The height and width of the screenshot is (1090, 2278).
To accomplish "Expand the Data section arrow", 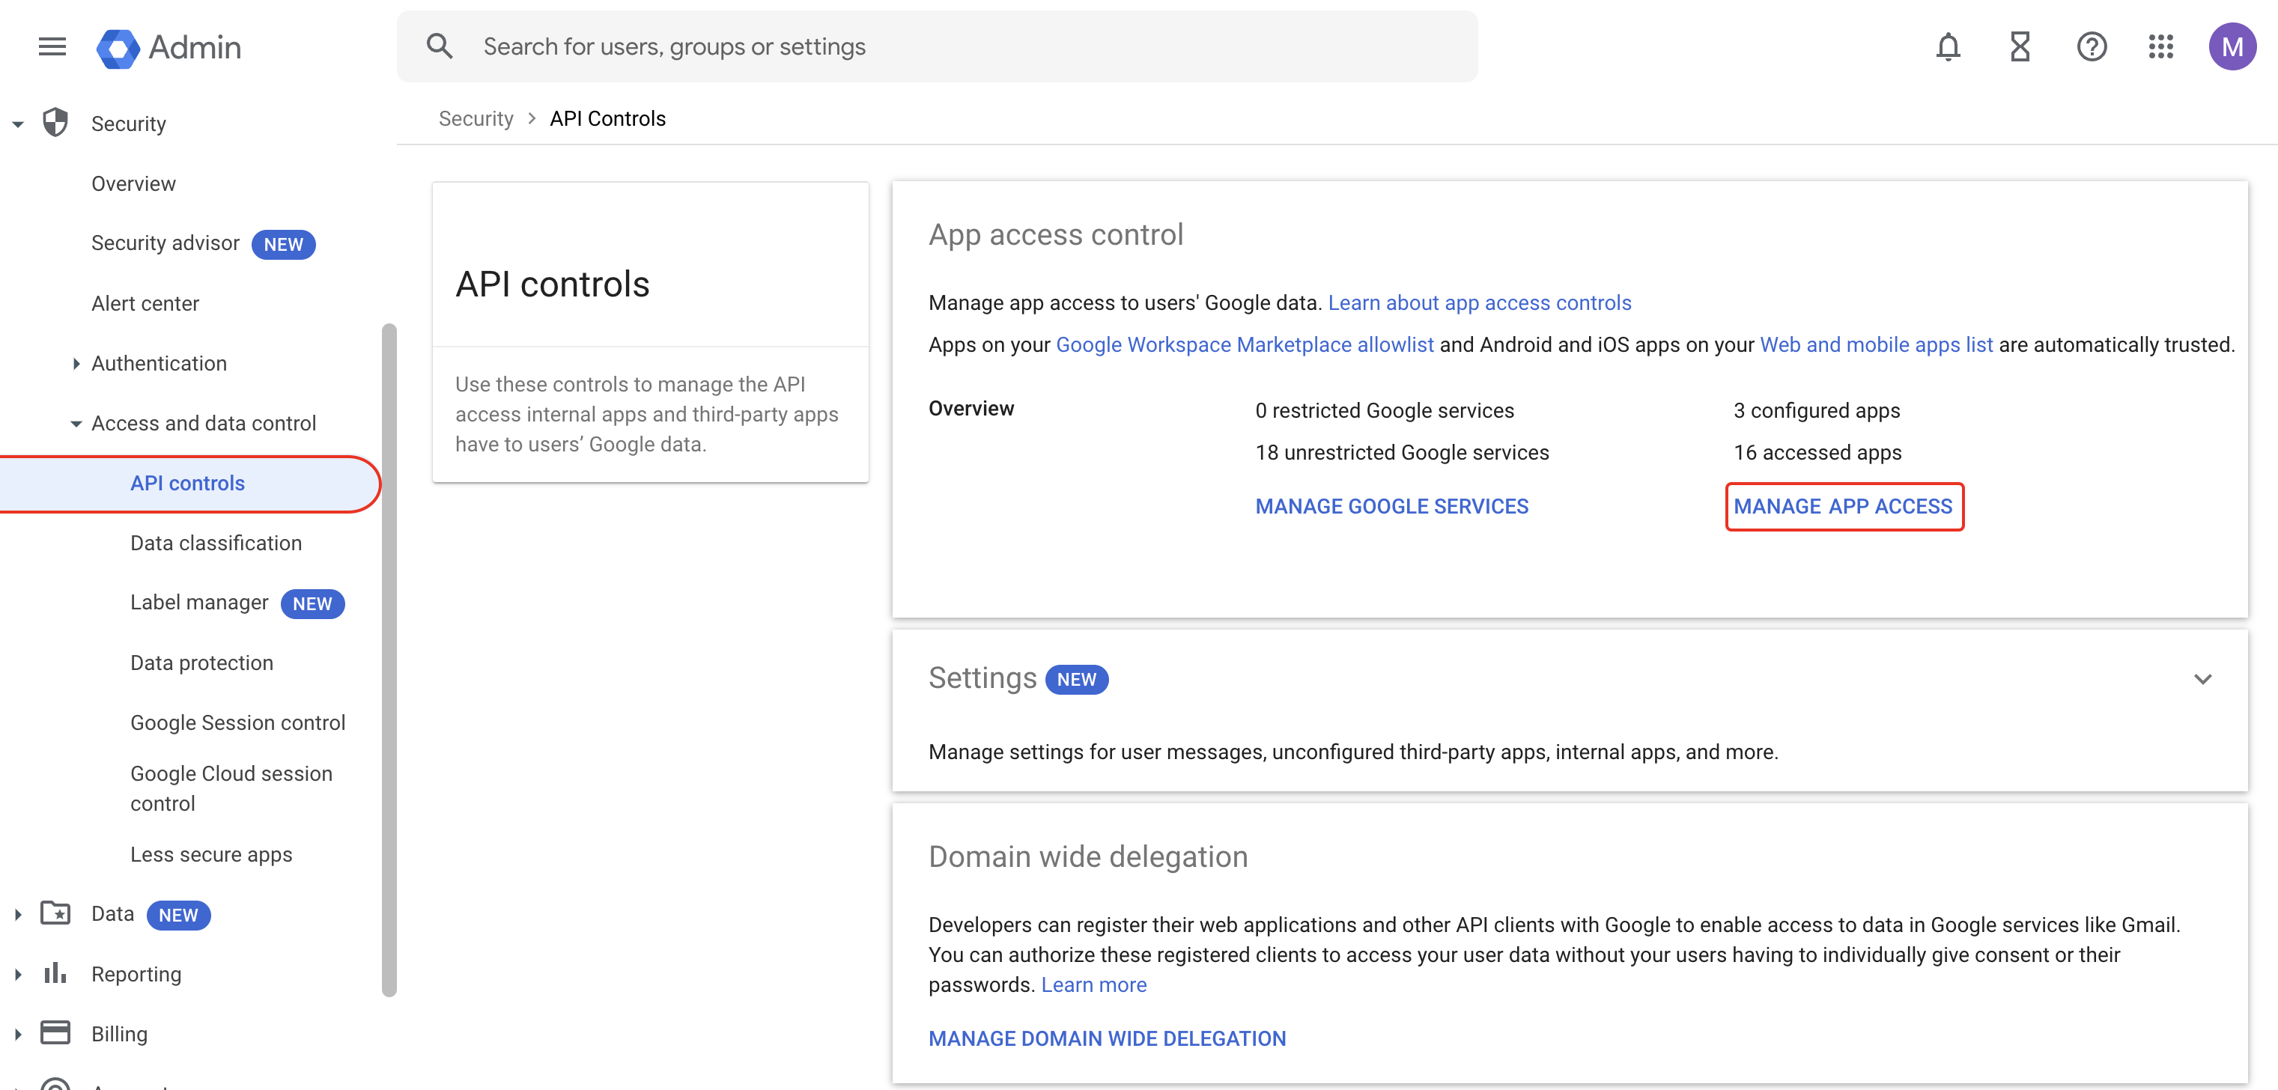I will coord(18,914).
